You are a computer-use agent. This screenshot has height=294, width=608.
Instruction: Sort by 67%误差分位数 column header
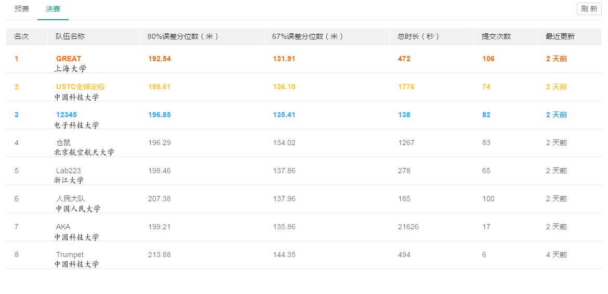(308, 36)
